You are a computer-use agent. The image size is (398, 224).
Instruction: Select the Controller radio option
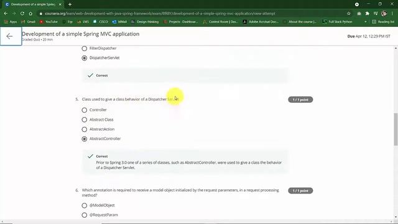pos(85,110)
